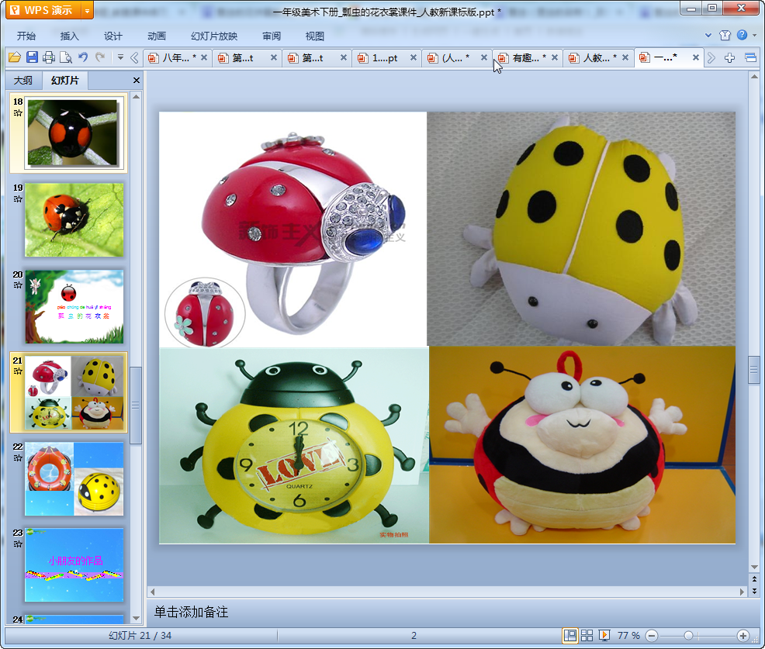The image size is (765, 649).
Task: Switch to the 大纲 outline tab
Action: click(23, 81)
